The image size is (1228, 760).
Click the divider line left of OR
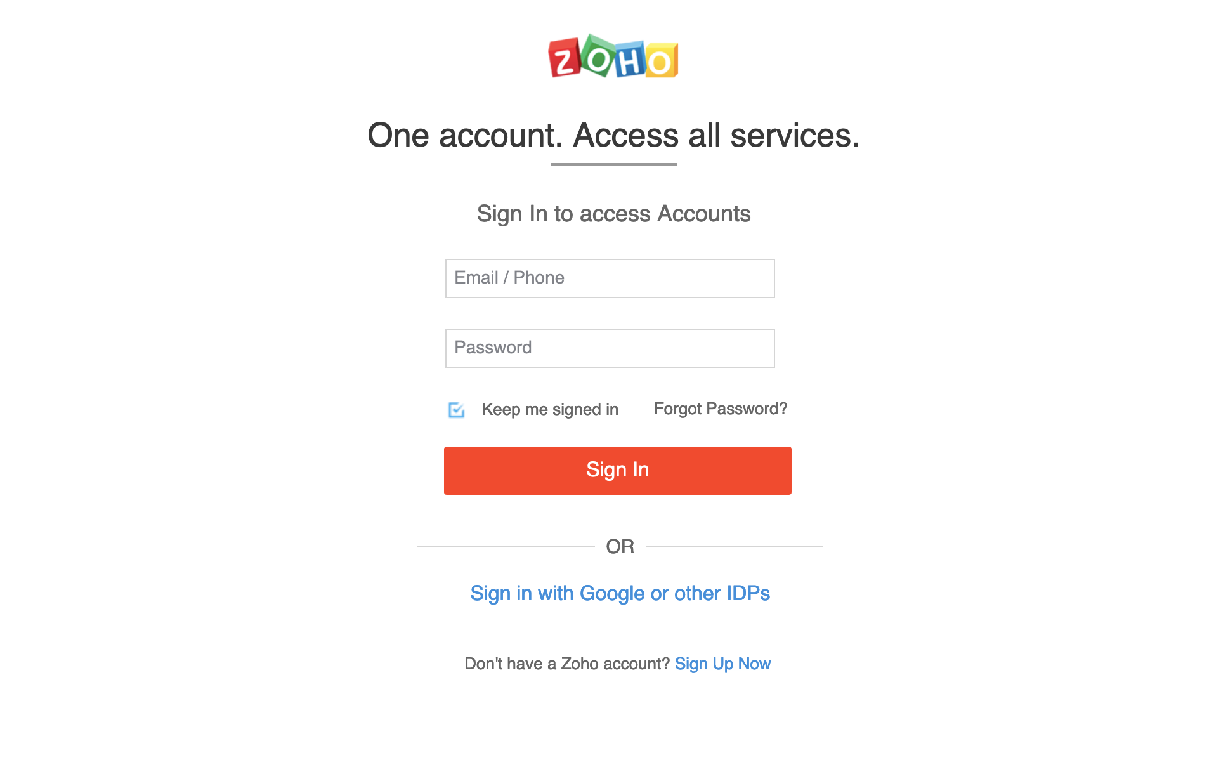(506, 546)
